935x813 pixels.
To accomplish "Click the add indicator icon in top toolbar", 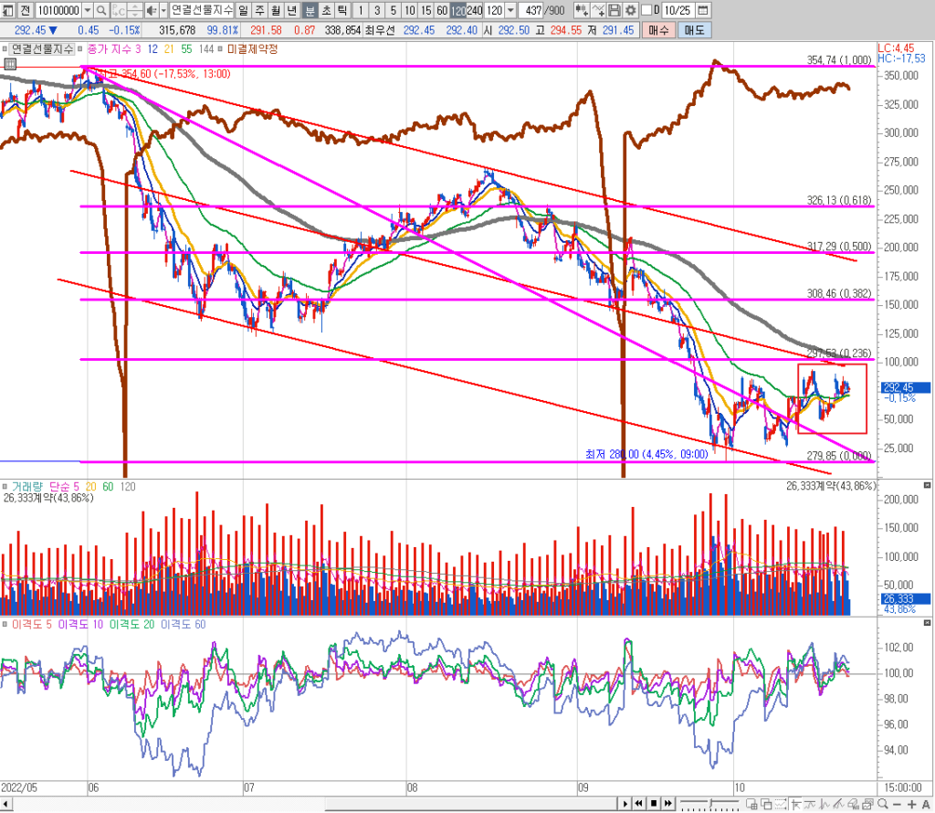I will pyautogui.click(x=581, y=10).
